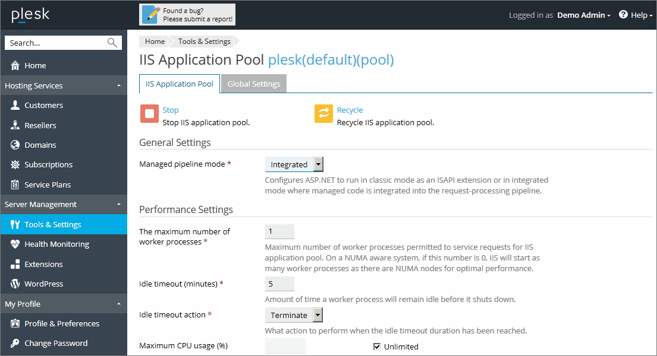Image resolution: width=657 pixels, height=356 pixels.
Task: Click the Home breadcrumb link
Action: pos(155,42)
